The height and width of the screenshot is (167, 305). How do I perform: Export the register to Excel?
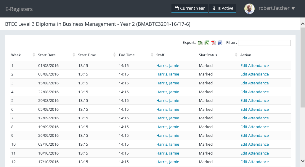pos(207,43)
